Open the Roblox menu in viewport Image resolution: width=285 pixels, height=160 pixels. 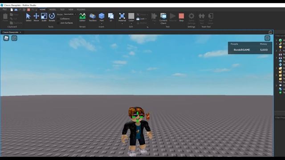pyautogui.click(x=6, y=38)
